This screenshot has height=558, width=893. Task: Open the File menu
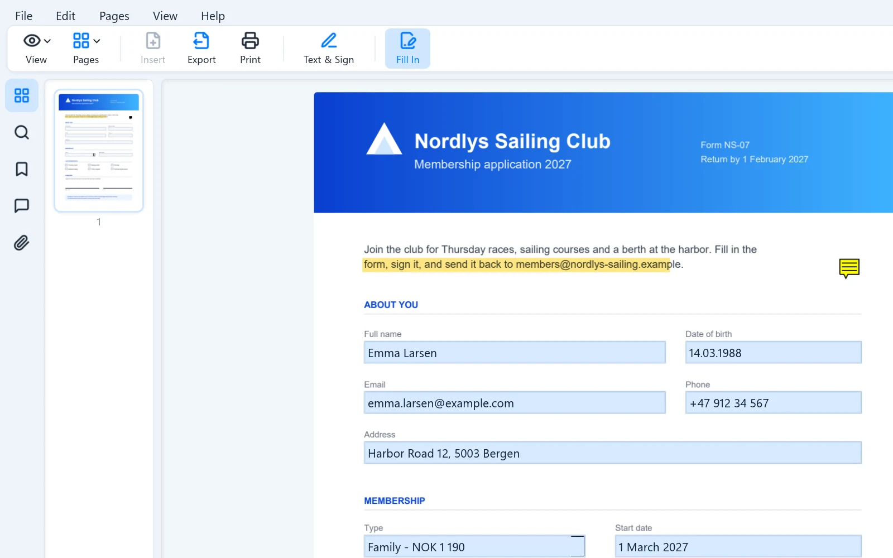24,16
